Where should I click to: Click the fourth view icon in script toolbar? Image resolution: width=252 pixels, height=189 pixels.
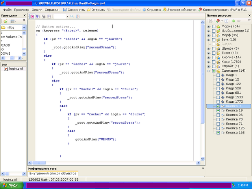[x=49, y=17]
